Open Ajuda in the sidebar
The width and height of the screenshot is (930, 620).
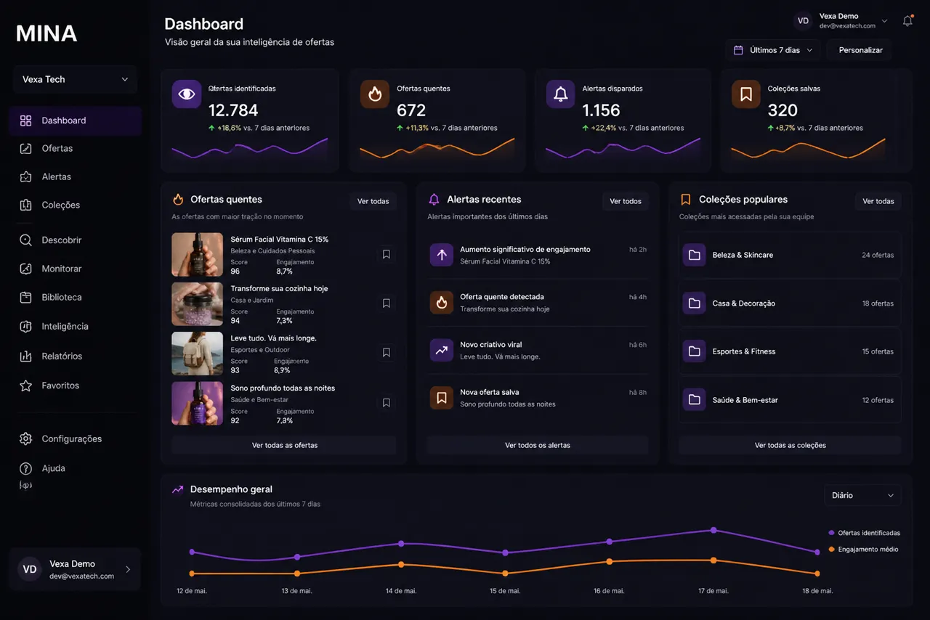point(76,468)
